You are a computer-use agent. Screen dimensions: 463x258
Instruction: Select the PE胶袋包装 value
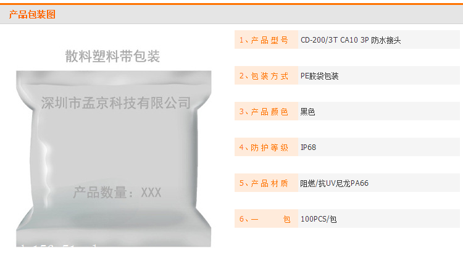point(320,76)
